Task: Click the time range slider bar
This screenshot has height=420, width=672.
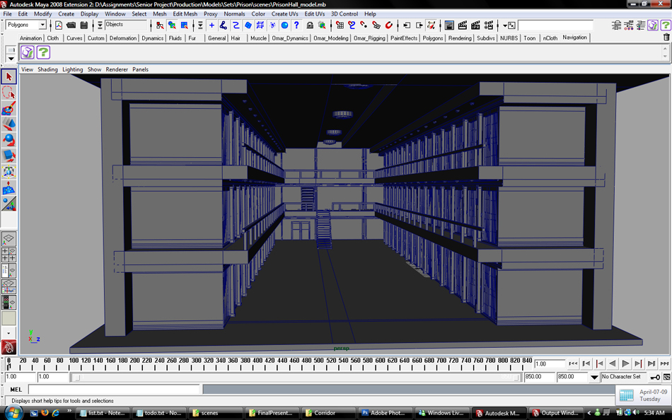Action: [296, 378]
